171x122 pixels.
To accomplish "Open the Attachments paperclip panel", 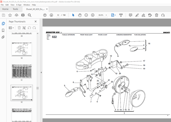I will click(x=3, y=37).
